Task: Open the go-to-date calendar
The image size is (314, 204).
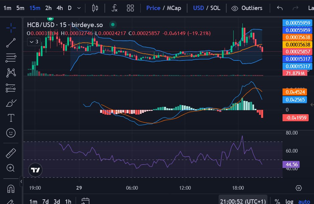Action: pos(85,201)
